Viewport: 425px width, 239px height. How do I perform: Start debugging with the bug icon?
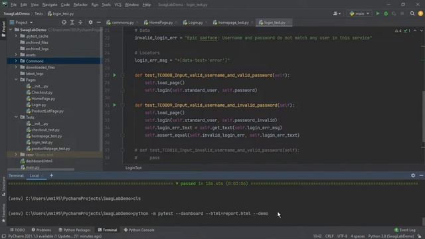[x=386, y=13]
